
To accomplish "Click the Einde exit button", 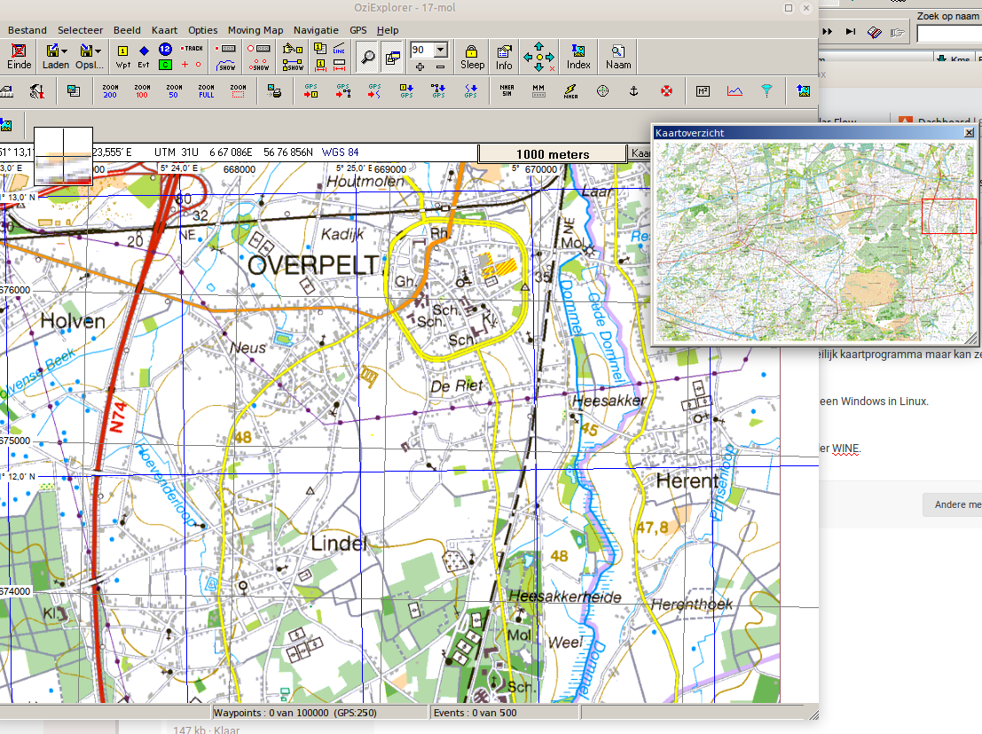I will 19,56.
